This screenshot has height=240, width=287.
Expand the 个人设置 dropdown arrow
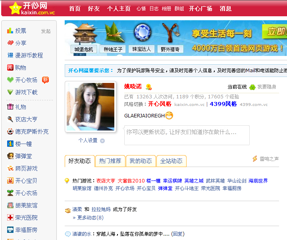click(102, 141)
